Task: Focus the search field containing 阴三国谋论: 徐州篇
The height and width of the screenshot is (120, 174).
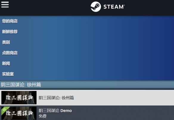Action: [x=87, y=85]
